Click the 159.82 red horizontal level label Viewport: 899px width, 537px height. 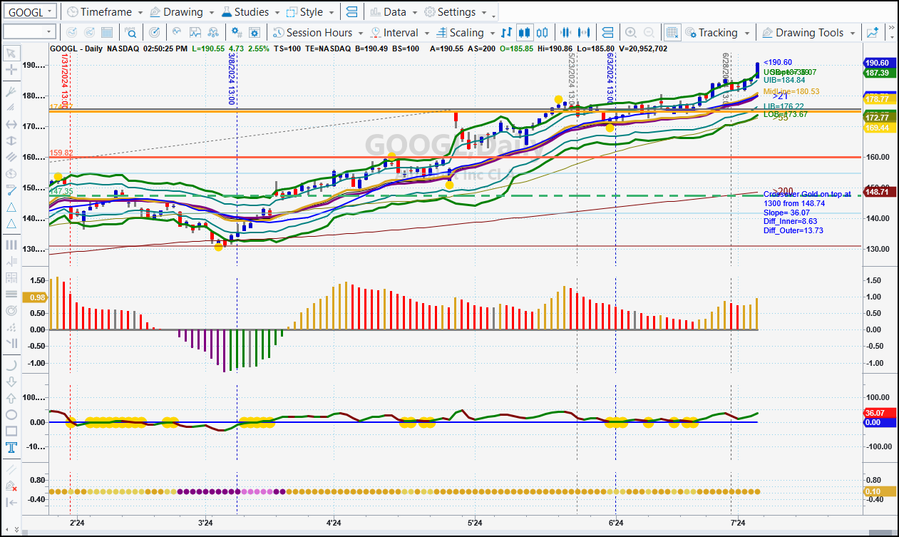61,153
